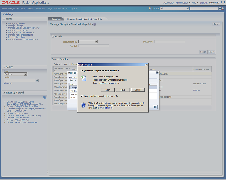This screenshot has width=226, height=180.
Task: Click the Open button in File Download
Action: pyautogui.click(x=108, y=90)
